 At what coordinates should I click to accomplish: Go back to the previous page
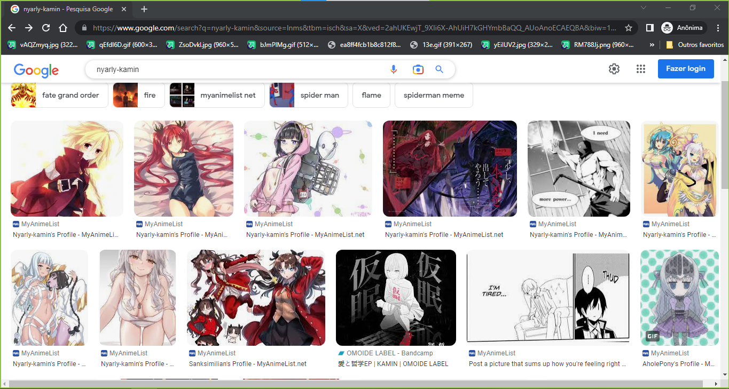tap(12, 28)
